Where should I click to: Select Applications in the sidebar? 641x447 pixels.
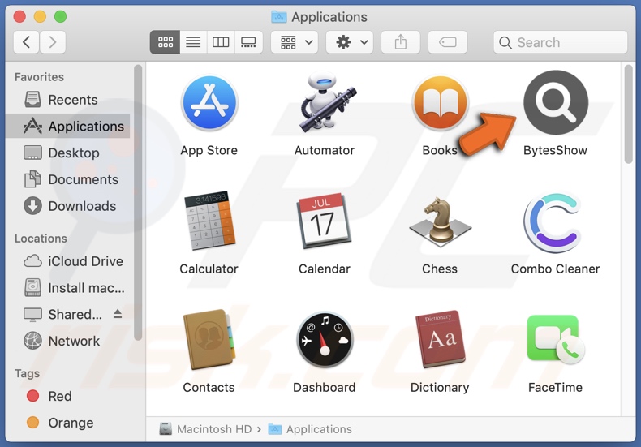[x=67, y=127]
